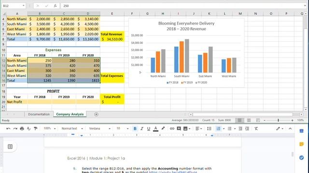Screen dimensions: 309x173
Task: Click the Decrease indent icon
Action: click(240, 129)
